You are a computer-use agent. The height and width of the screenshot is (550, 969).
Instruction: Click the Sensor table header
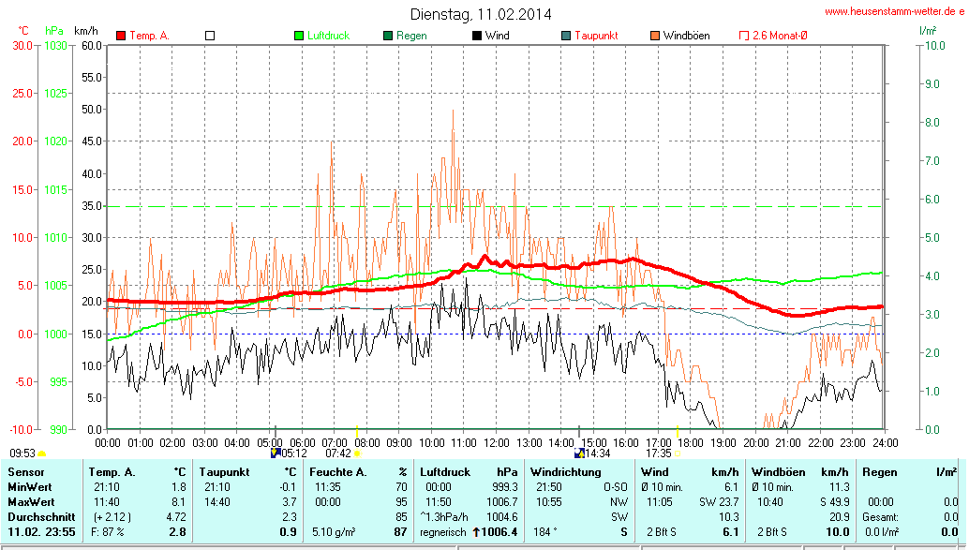pyautogui.click(x=26, y=472)
